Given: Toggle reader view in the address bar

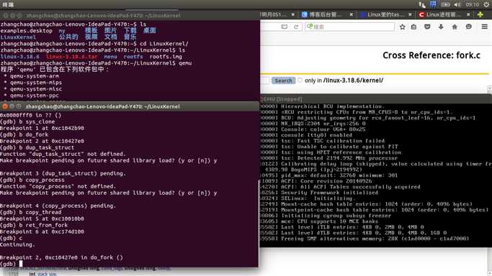Looking at the screenshot, I should point(285,27).
